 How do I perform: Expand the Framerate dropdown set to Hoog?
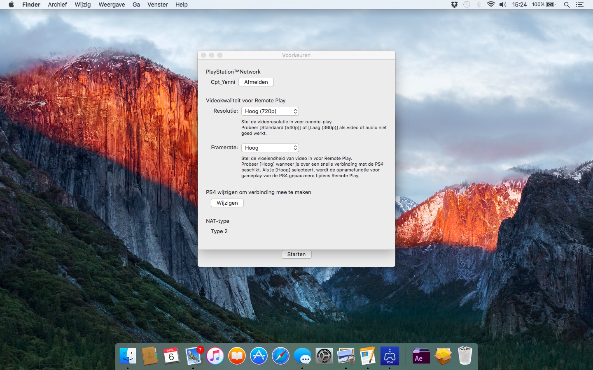point(270,148)
